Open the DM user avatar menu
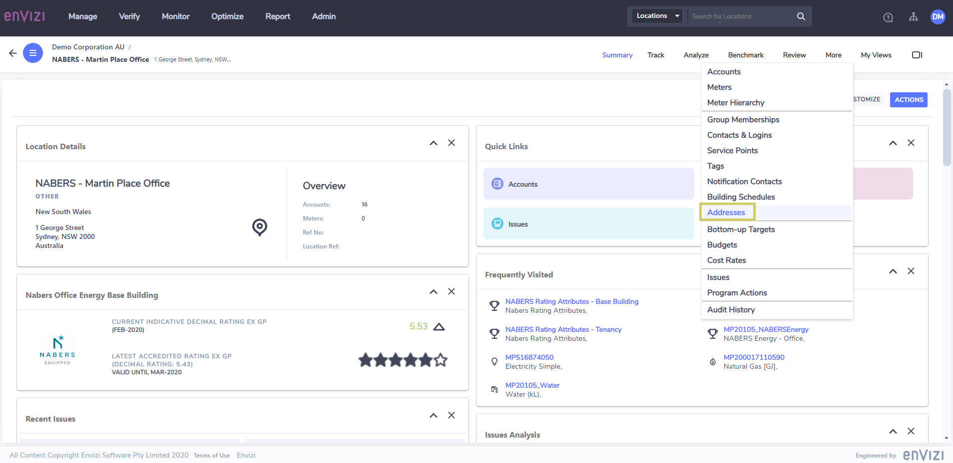Screen dimensions: 953x463 938,16
